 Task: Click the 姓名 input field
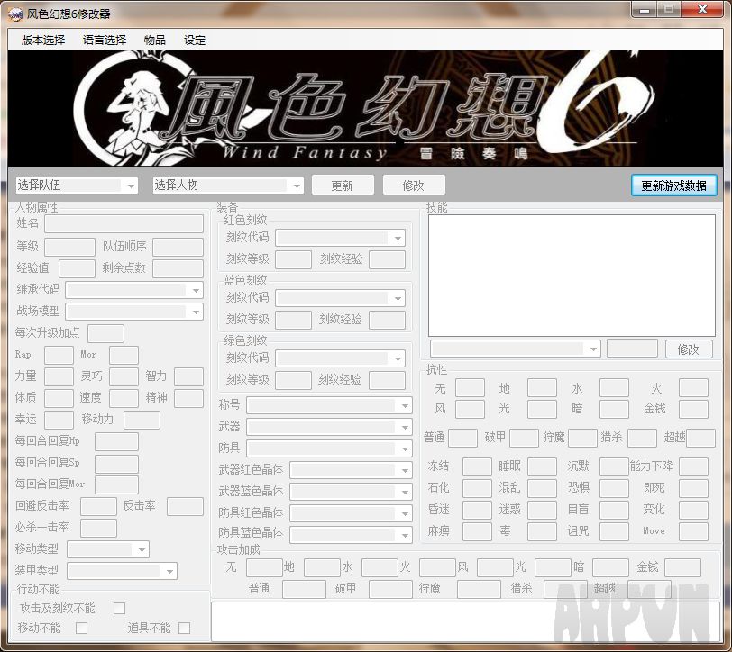[124, 224]
